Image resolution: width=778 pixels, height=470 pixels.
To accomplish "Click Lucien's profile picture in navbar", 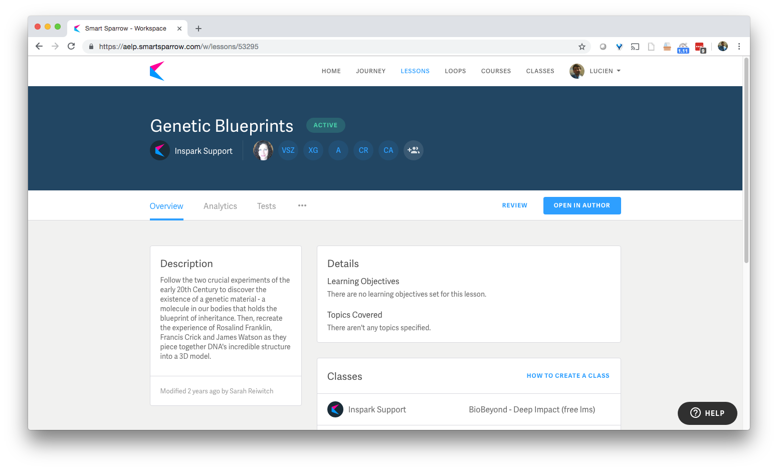I will [577, 71].
